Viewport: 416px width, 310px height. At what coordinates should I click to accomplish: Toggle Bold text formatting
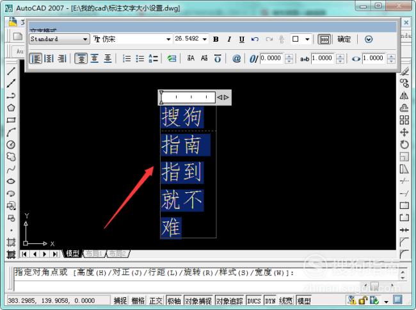point(216,39)
